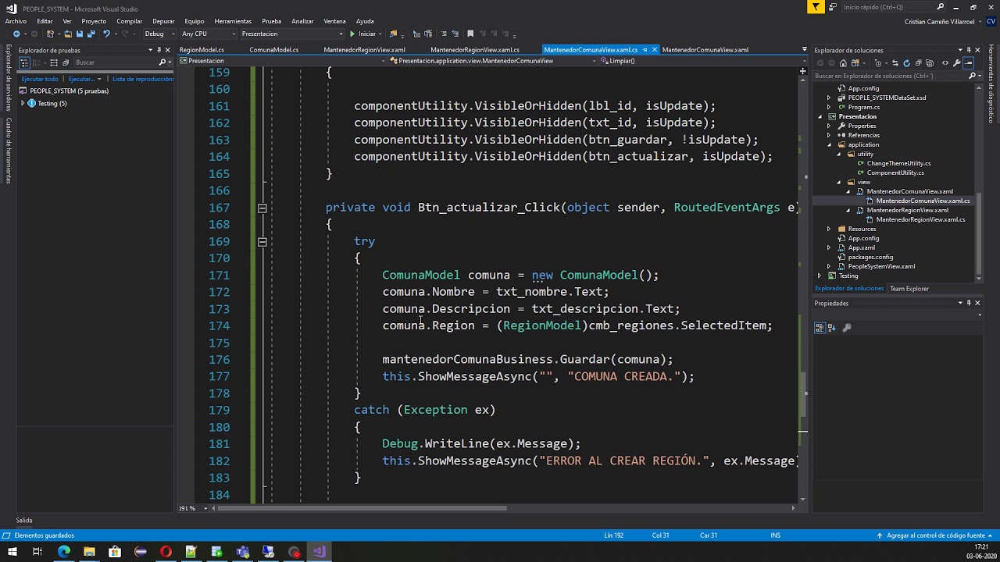This screenshot has height=562, width=1000.
Task: Toggle Preview Selected Items in solution explorer
Action: (x=969, y=63)
